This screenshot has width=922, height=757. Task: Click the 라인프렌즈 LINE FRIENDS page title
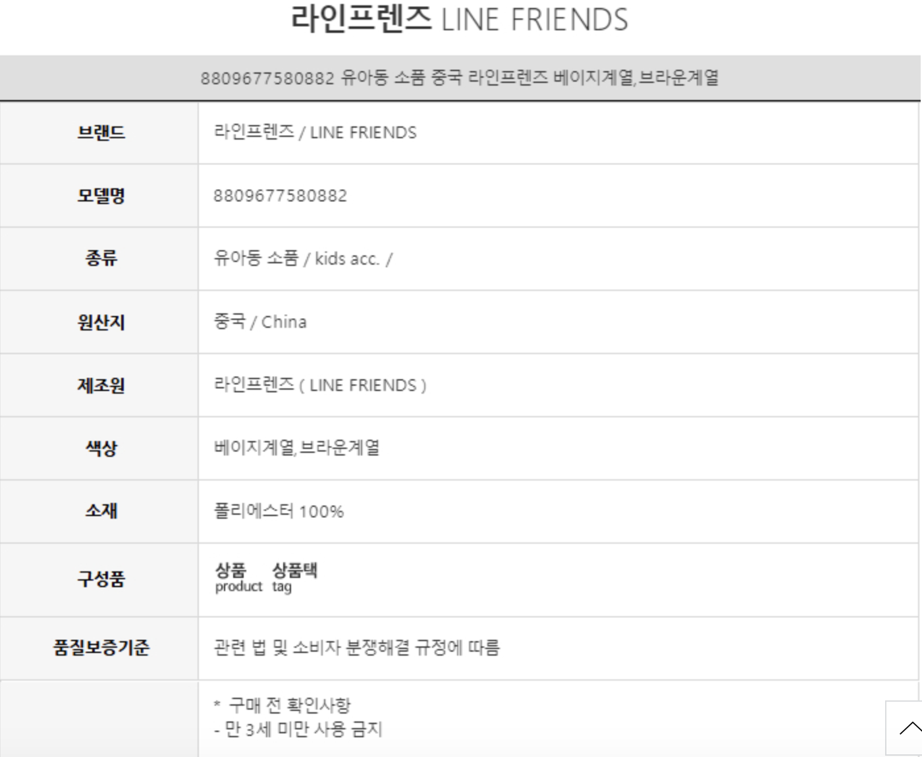[x=460, y=19]
